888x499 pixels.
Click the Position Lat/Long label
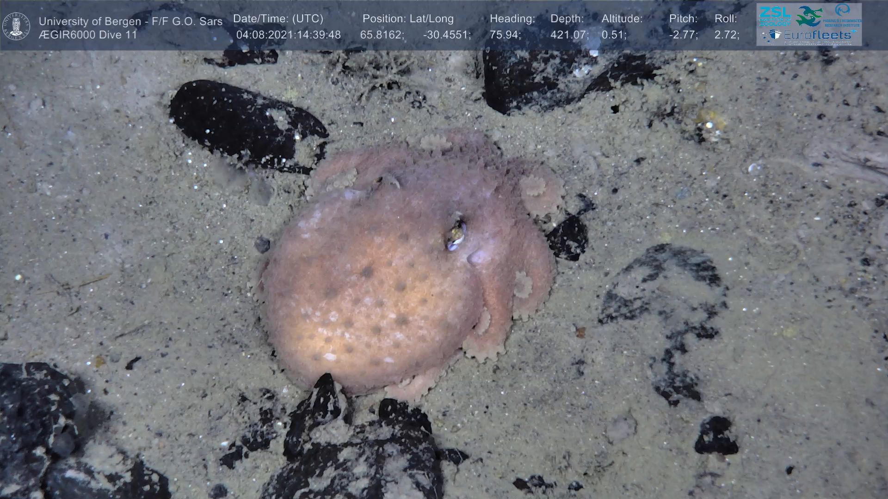click(408, 19)
